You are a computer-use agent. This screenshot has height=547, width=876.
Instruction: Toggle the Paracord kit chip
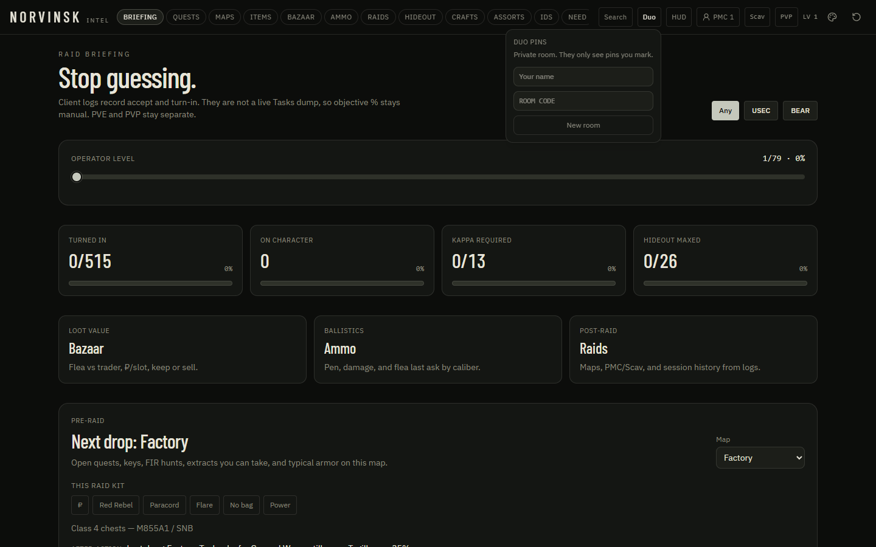[164, 505]
